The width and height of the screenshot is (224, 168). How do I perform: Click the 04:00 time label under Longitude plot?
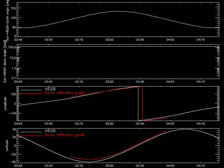(x=170, y=124)
